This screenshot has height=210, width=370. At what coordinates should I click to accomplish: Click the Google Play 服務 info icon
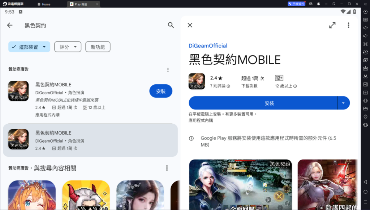(x=192, y=138)
